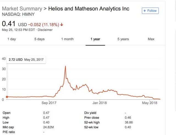Click the Helios and Matheson Analytics title
Viewport: 176px width, 135px height.
89,8
